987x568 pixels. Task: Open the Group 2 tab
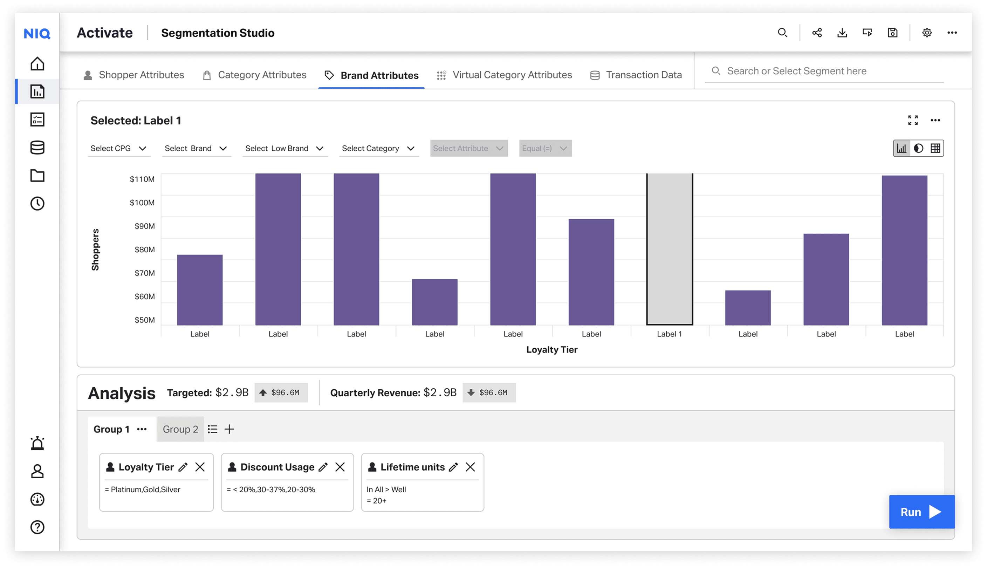point(180,429)
